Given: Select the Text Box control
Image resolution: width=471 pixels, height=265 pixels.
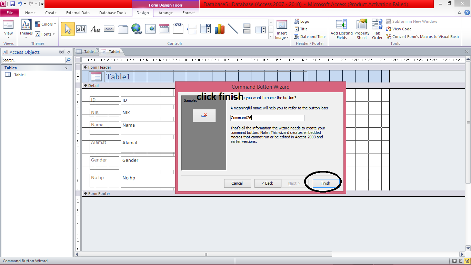Looking at the screenshot, I should (x=82, y=29).
